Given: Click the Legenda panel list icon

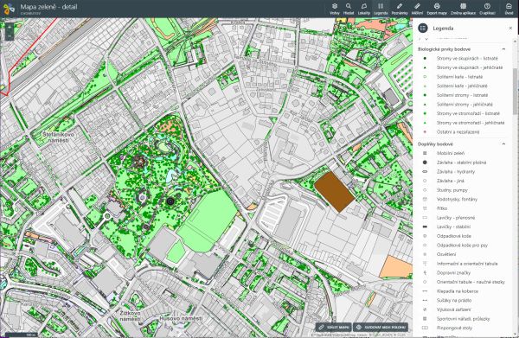Looking at the screenshot, I should 423,29.
